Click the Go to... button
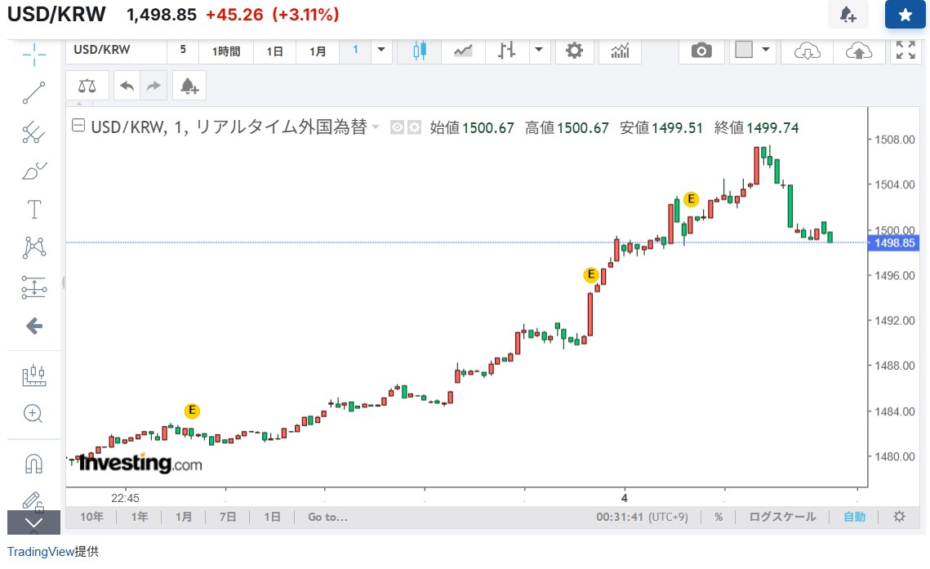930x569 pixels. coord(327,517)
